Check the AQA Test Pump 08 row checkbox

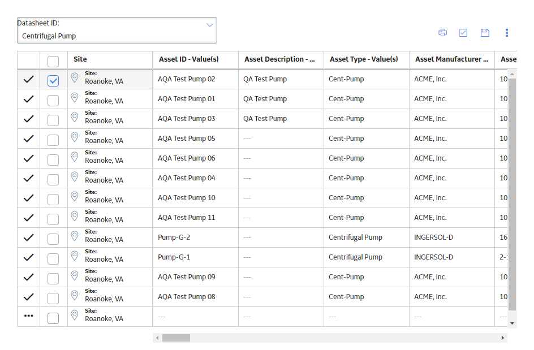(53, 298)
